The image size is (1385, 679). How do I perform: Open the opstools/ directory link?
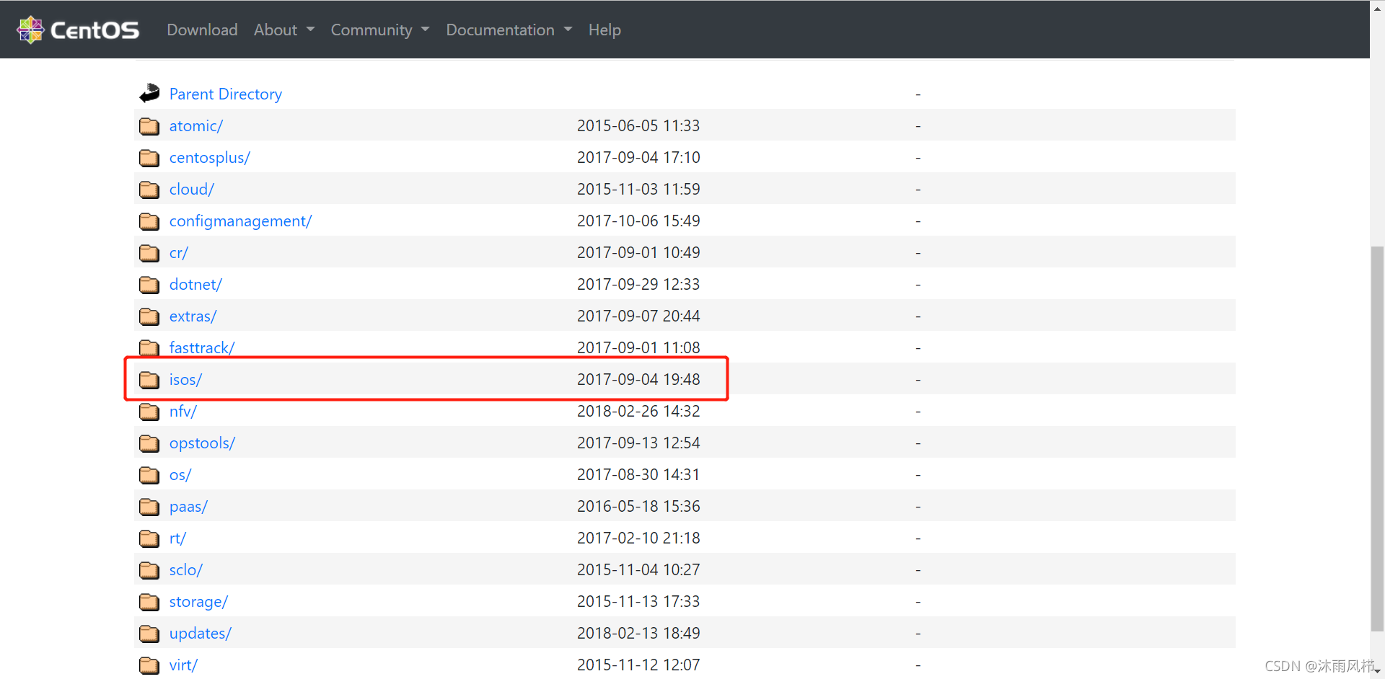202,443
